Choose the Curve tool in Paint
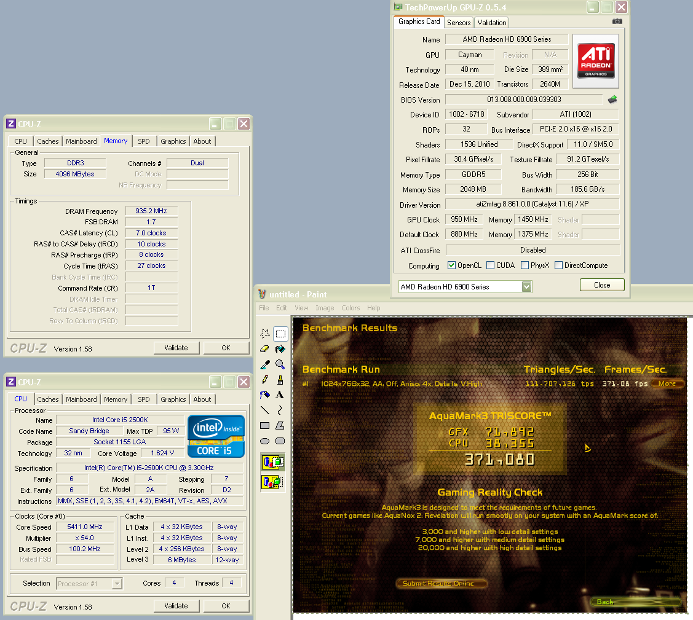 point(280,410)
